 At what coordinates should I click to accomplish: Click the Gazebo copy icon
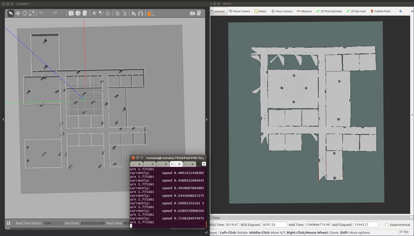coord(117,13)
